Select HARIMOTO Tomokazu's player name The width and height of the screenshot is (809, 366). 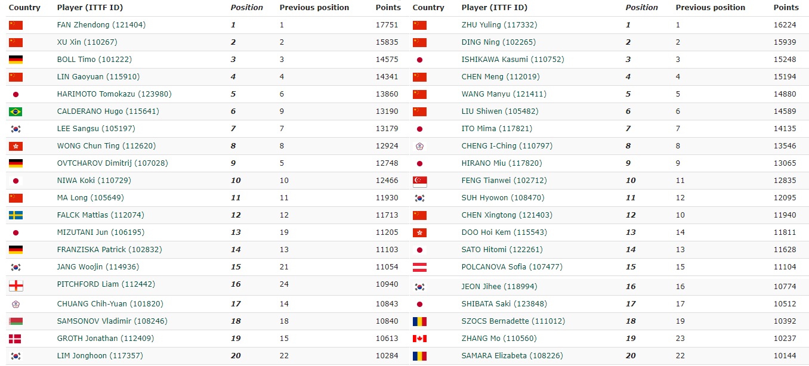(x=106, y=94)
